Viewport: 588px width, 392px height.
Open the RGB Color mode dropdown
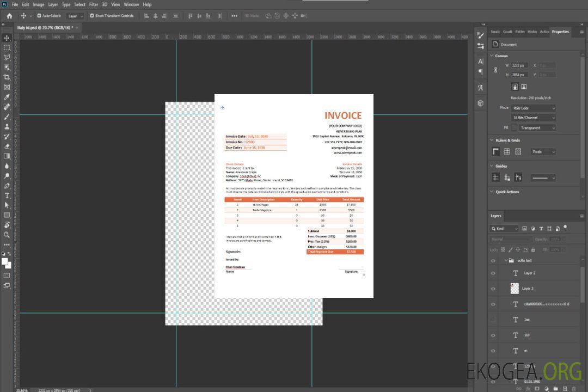pos(534,108)
